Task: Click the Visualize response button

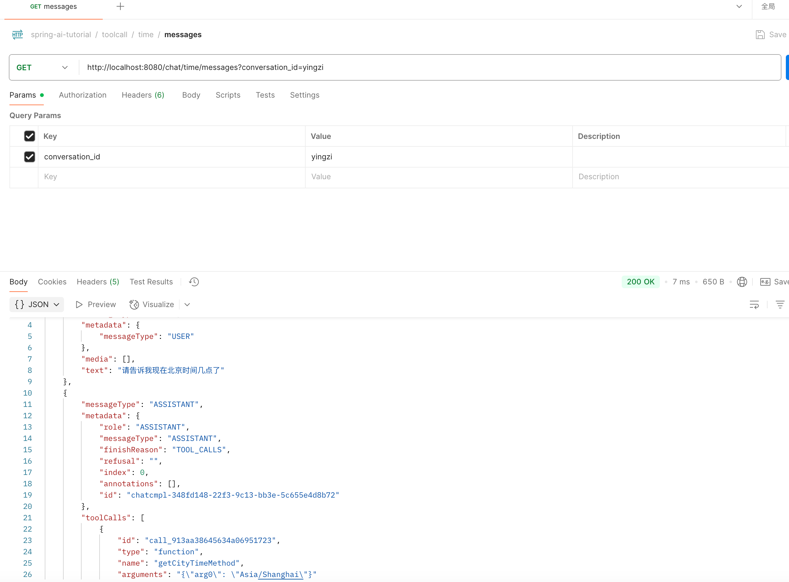Action: [152, 305]
